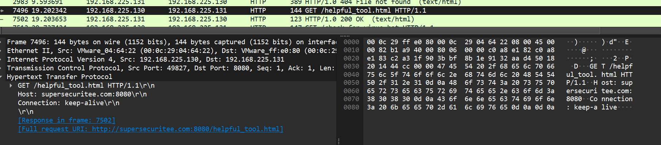This screenshot has height=145, width=661.
Task: Click the offset 0000 hex row
Action: [460, 42]
